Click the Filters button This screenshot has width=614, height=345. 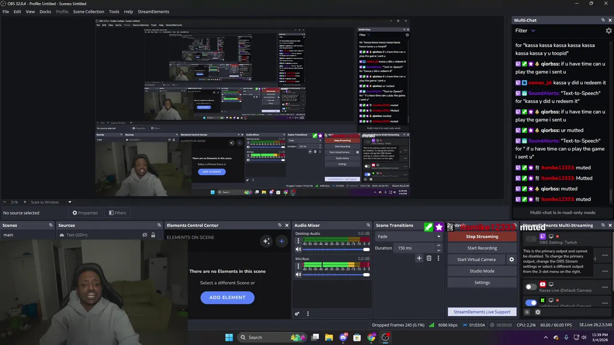[x=118, y=213]
